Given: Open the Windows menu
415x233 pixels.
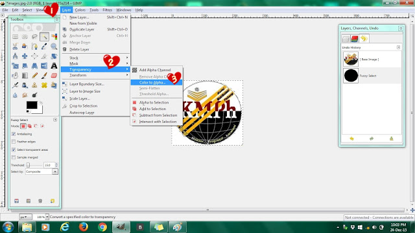Looking at the screenshot, I should pos(124,10).
